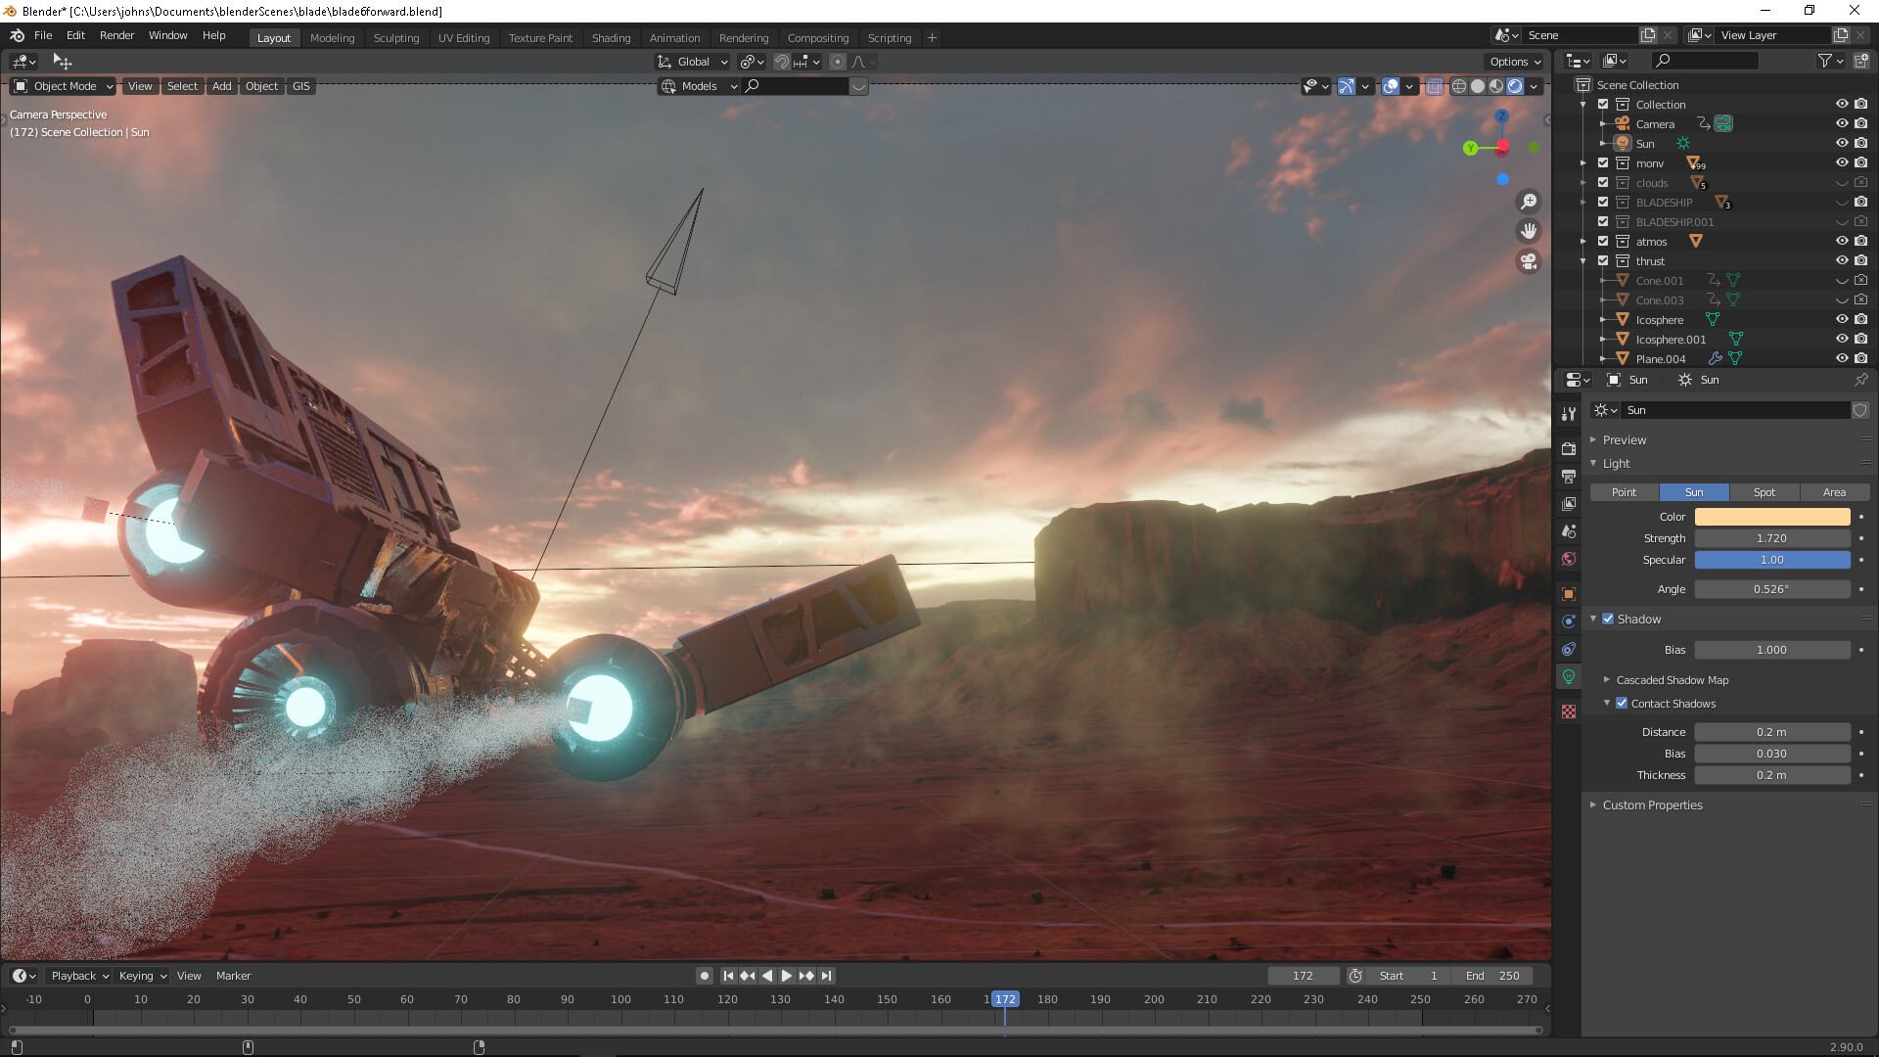Viewport: 1879px width, 1057px height.
Task: Disable the Contact Shadows checkbox
Action: click(x=1622, y=703)
